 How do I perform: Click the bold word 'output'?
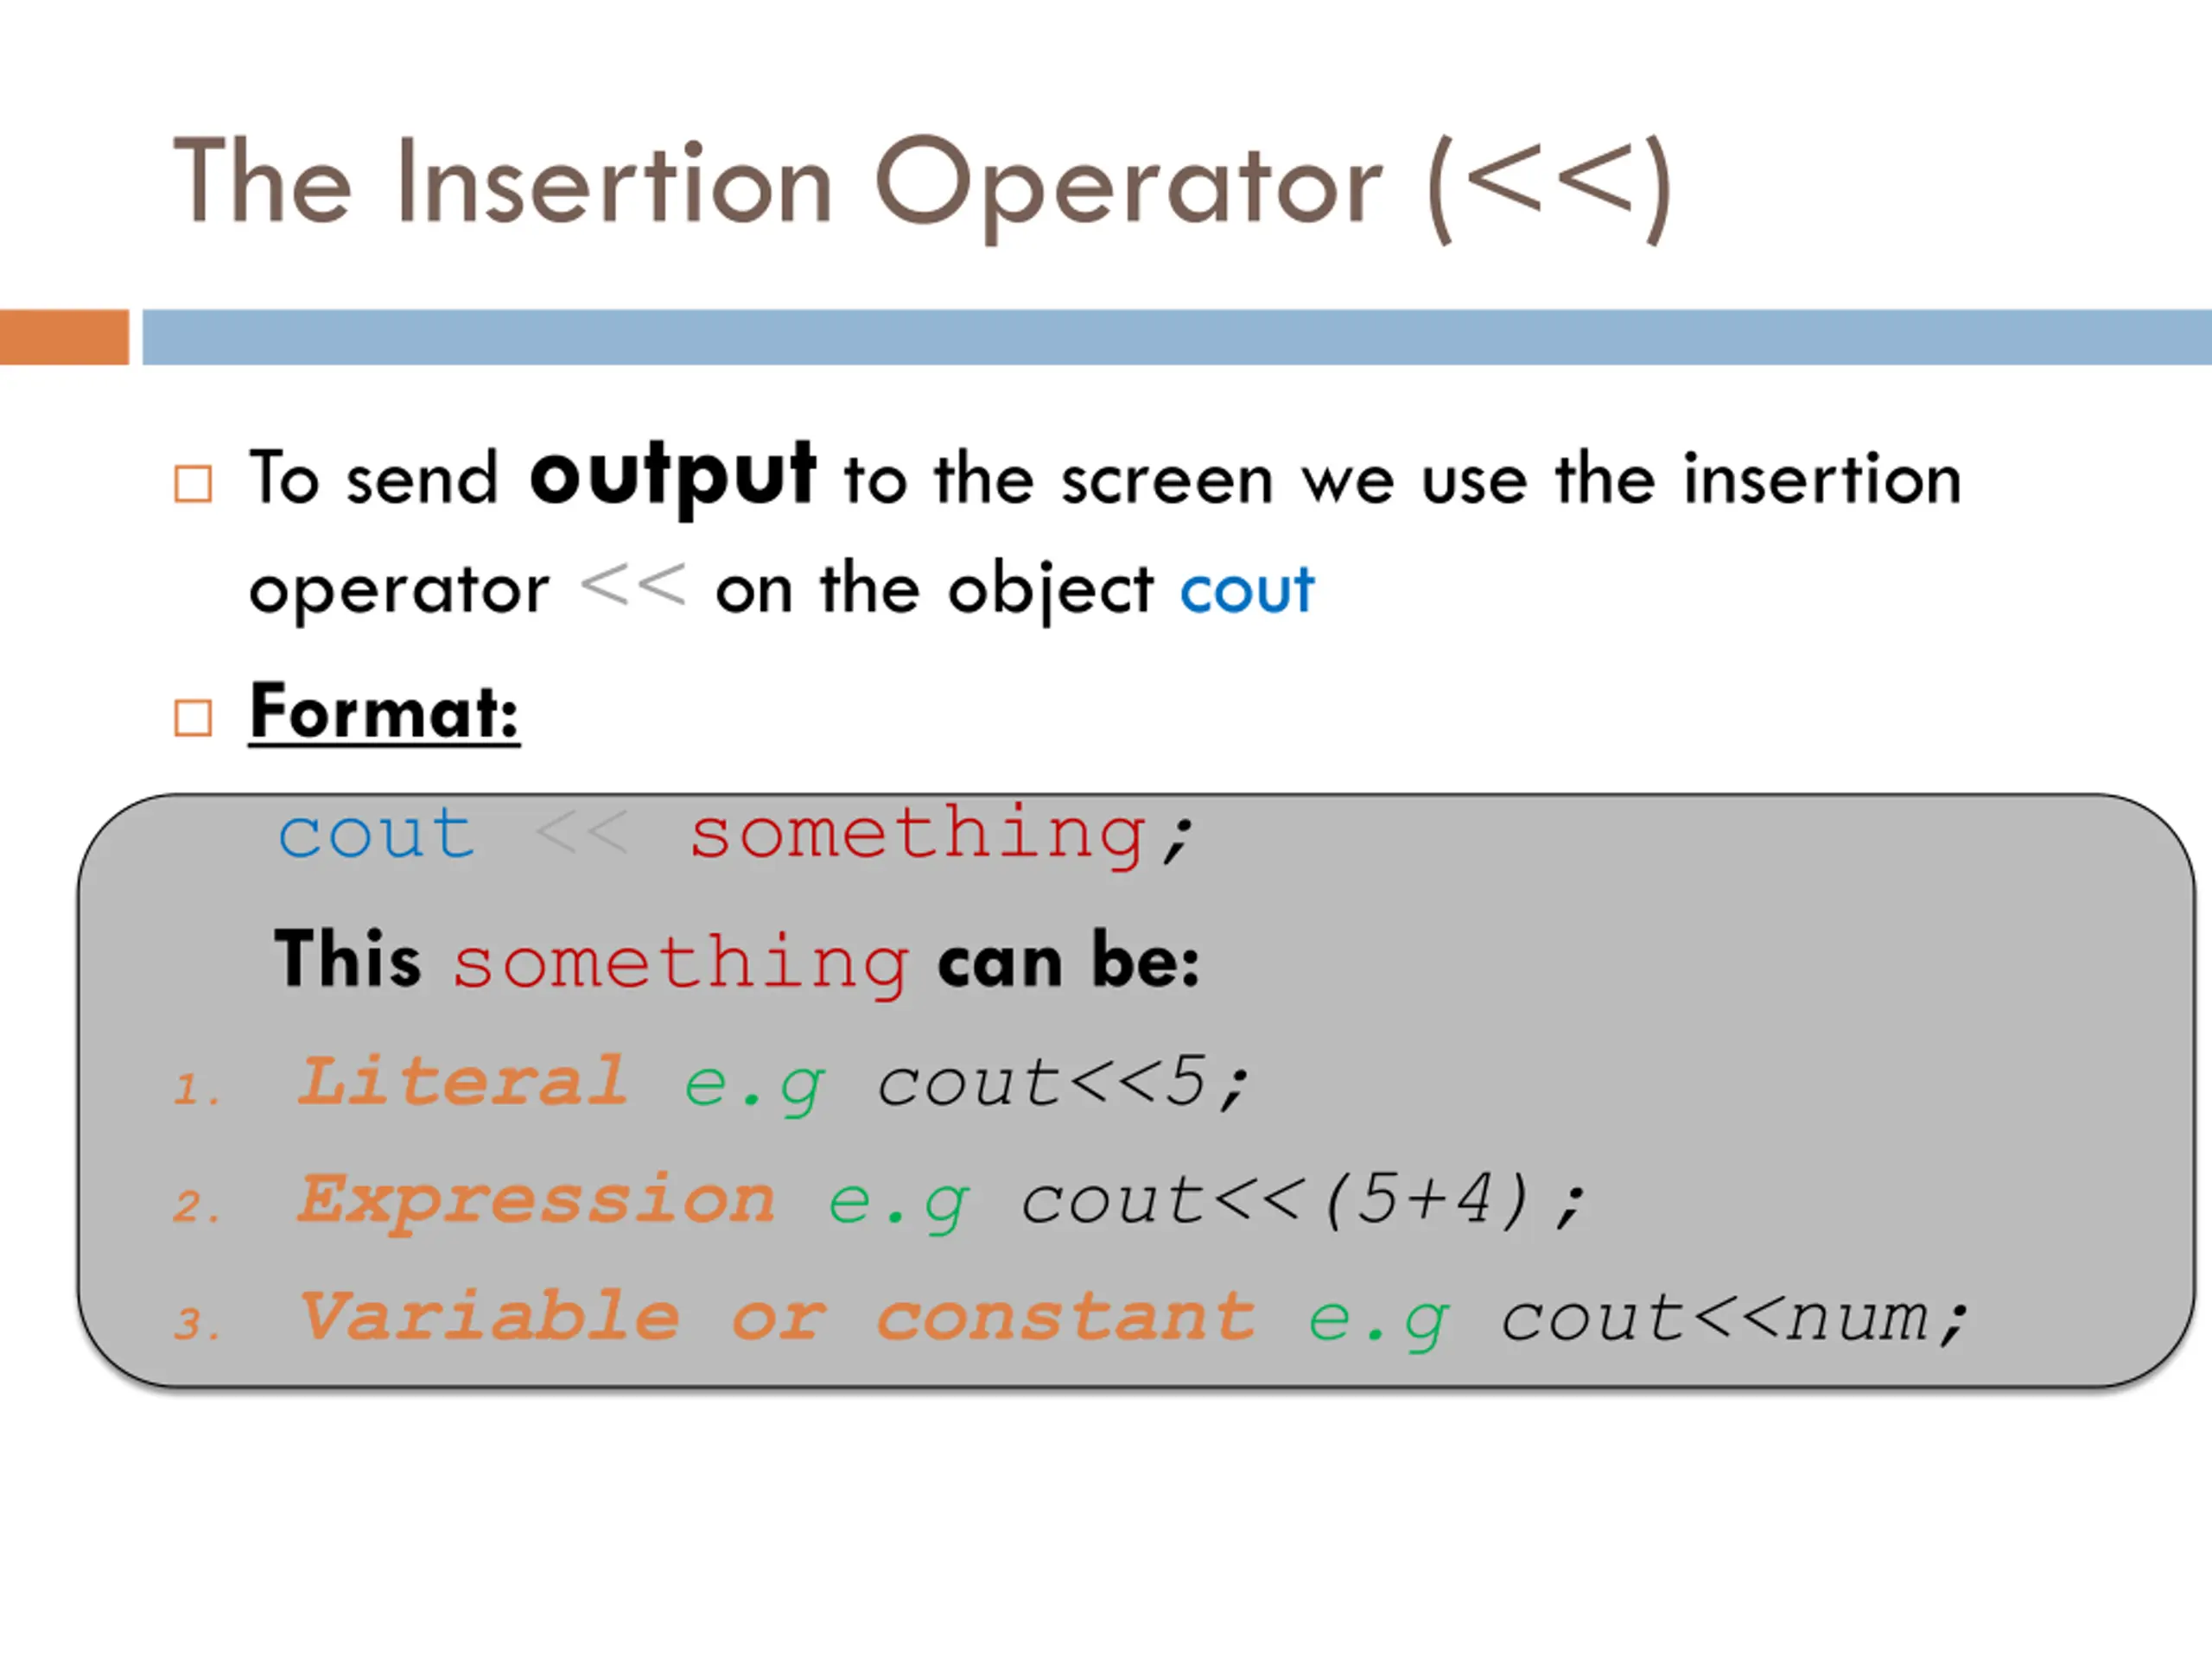coord(673,477)
